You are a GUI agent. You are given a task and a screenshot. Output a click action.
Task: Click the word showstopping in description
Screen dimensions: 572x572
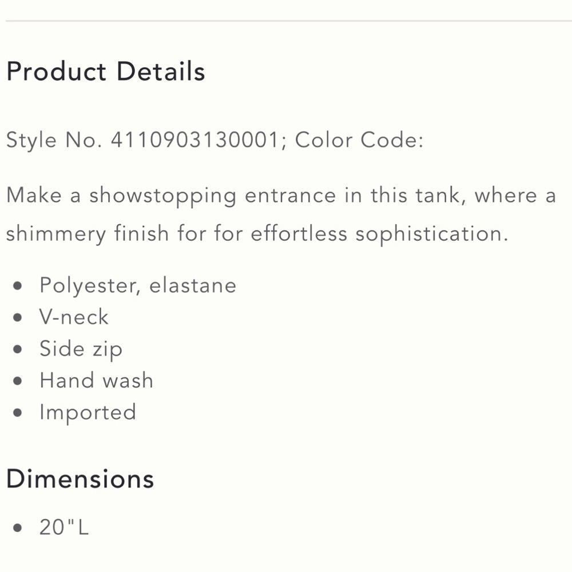162,196
